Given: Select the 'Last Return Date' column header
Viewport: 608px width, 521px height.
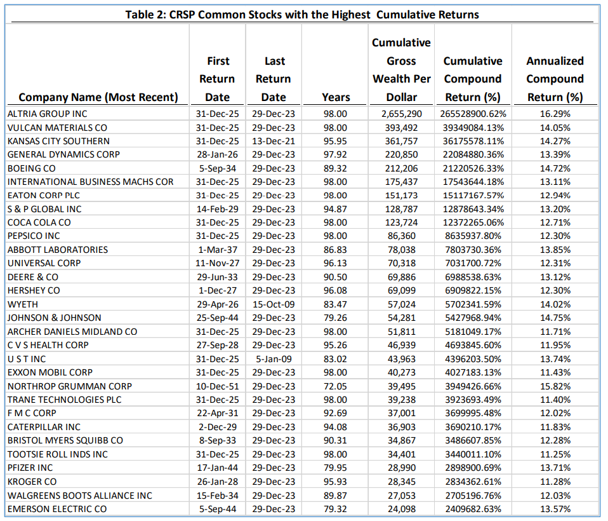Looking at the screenshot, I should 273,79.
